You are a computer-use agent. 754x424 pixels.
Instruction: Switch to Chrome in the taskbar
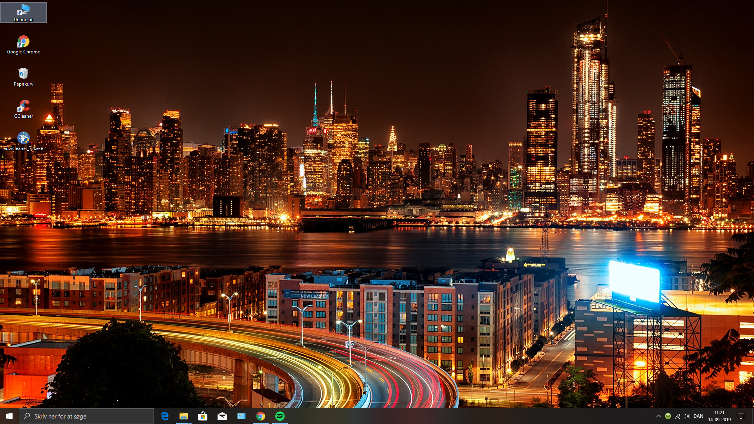point(261,416)
